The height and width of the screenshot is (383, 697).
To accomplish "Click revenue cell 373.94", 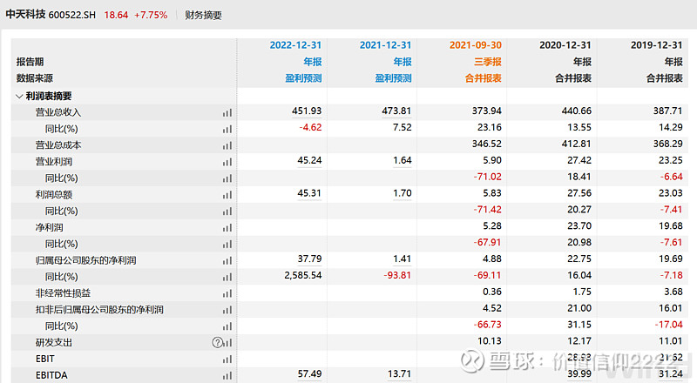I will [x=487, y=111].
